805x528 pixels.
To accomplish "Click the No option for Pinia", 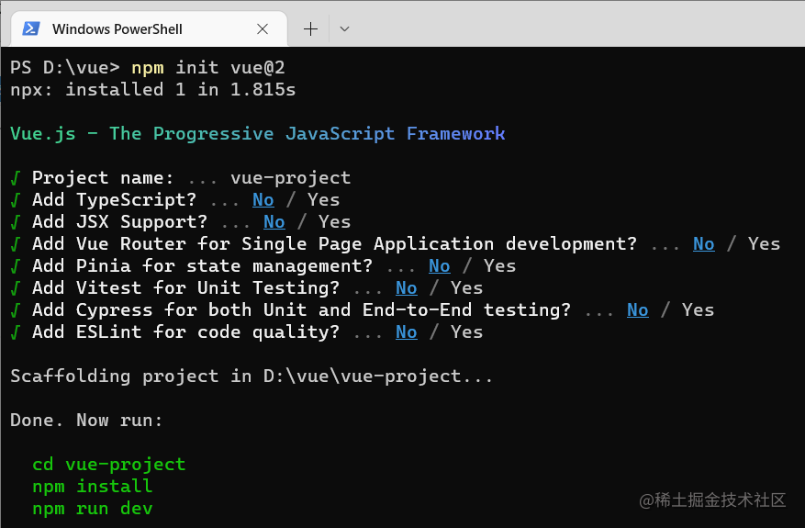I will (x=440, y=266).
